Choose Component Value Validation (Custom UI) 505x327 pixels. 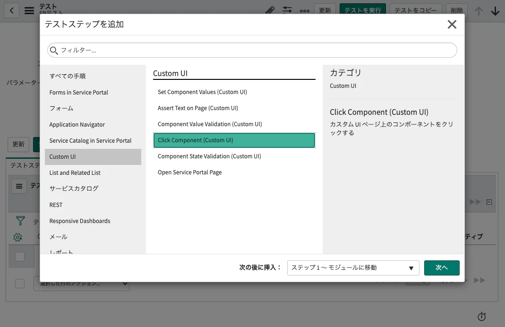pos(234,124)
